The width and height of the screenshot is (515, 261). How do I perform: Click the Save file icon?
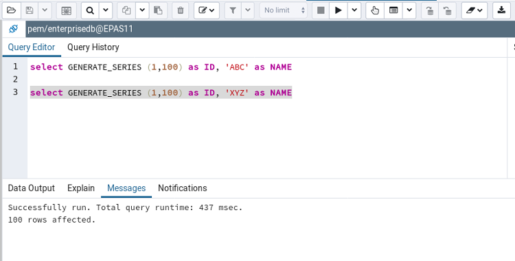(30, 10)
